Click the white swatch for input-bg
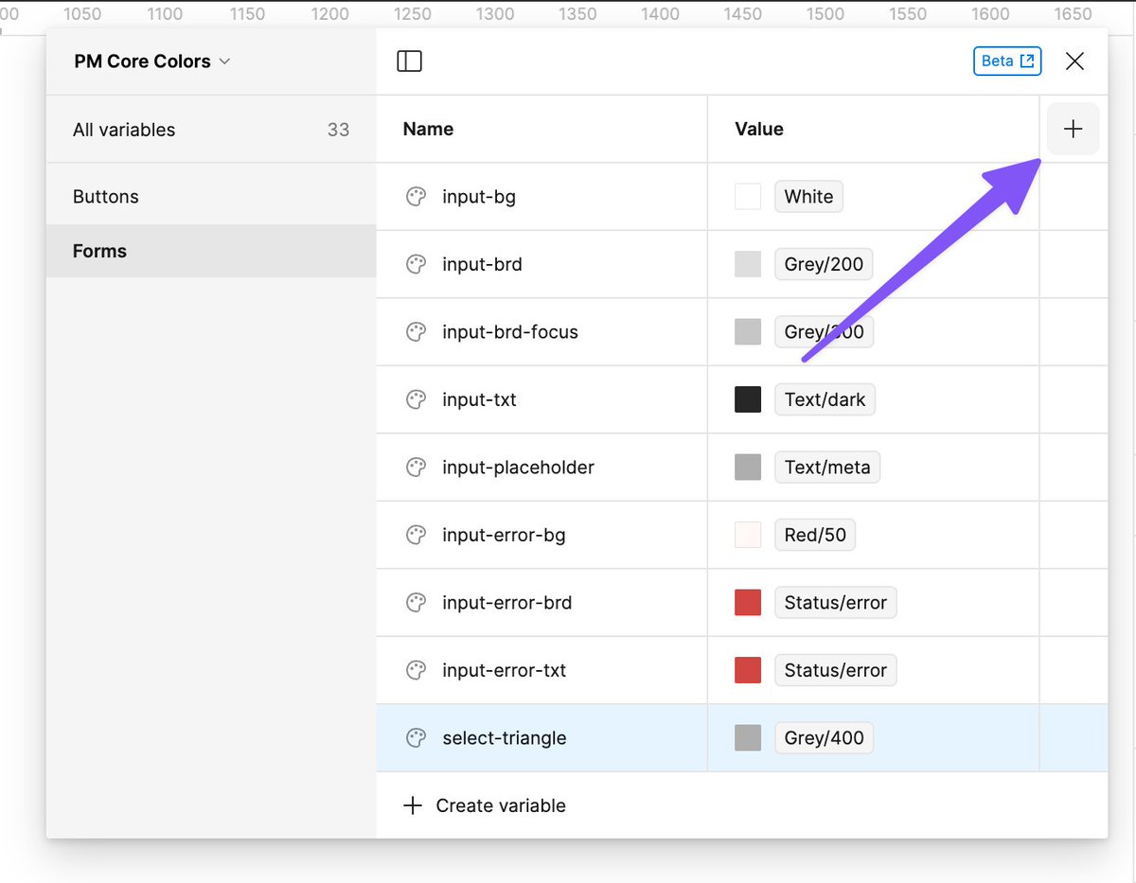 pyautogui.click(x=748, y=197)
